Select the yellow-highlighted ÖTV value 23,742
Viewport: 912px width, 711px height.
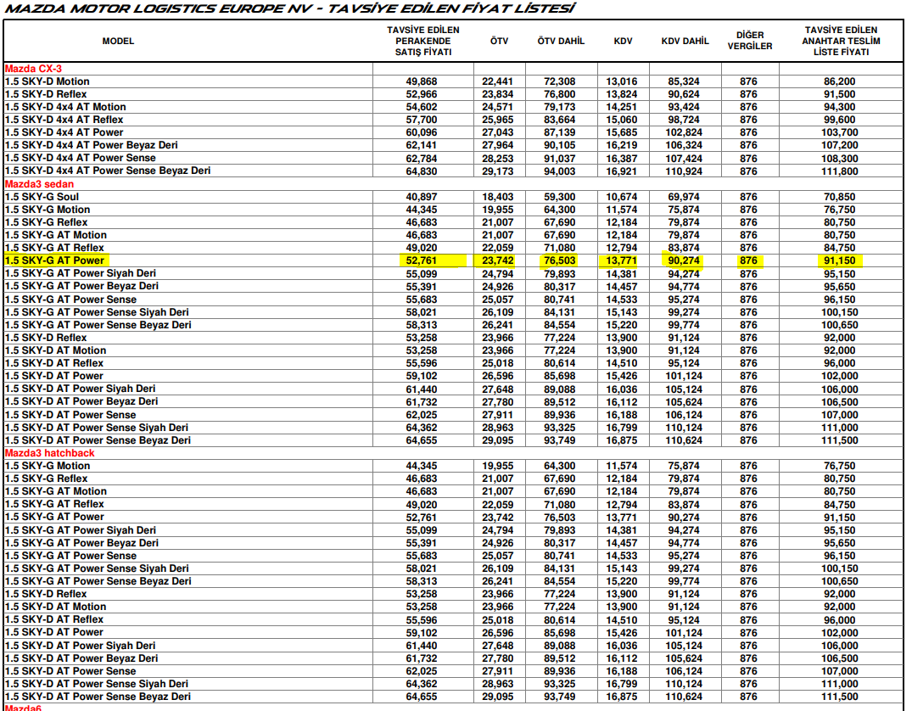click(497, 260)
